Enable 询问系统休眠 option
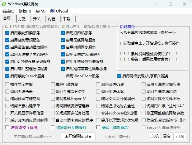 (x=98, y=91)
